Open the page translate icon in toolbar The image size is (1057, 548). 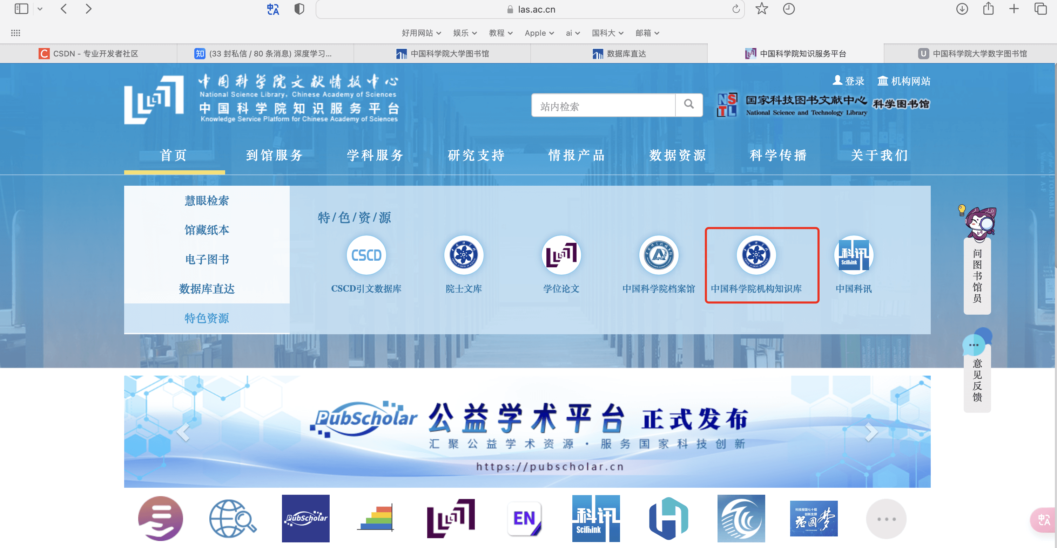(273, 9)
